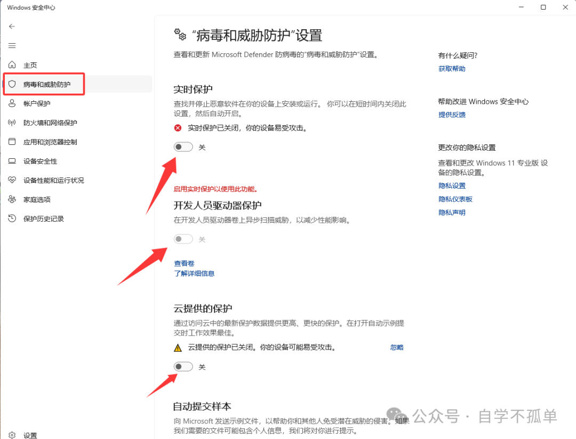Click the history clock icon for 保护历史记录
Image resolution: width=576 pixels, height=439 pixels.
tap(12, 218)
